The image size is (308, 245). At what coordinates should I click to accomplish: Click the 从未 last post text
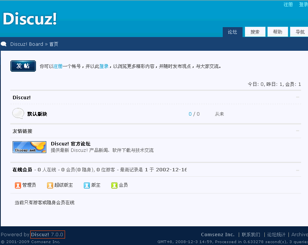(219, 114)
